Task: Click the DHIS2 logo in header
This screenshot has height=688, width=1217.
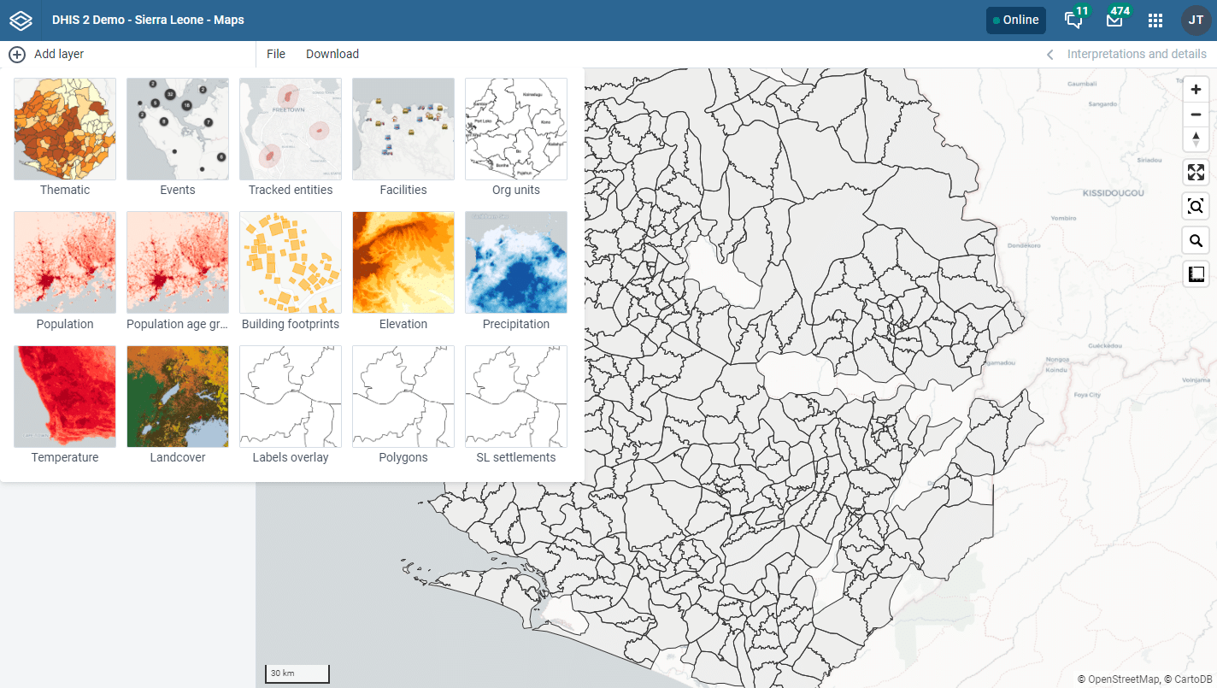Action: point(21,21)
